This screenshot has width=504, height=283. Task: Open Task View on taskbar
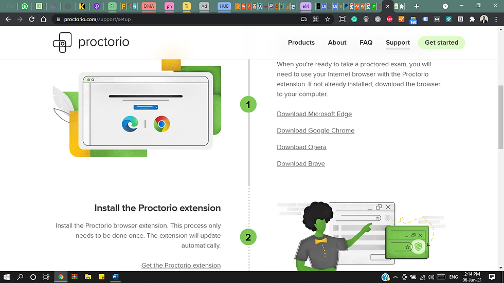coord(46,277)
